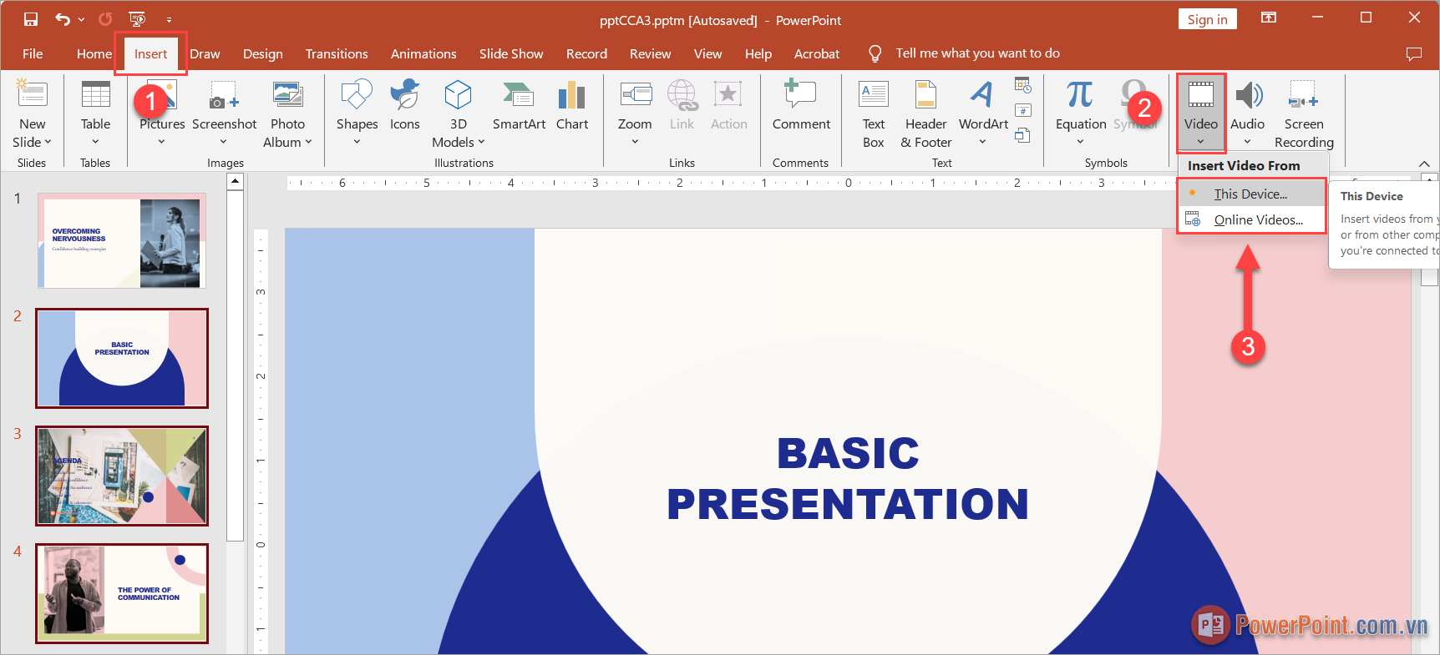Expand the Pictures dropdown arrow
The height and width of the screenshot is (655, 1440).
point(161,142)
